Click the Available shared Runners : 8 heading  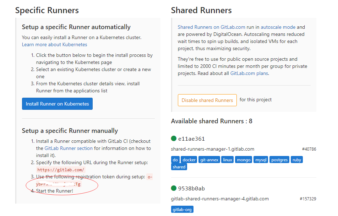(212, 121)
